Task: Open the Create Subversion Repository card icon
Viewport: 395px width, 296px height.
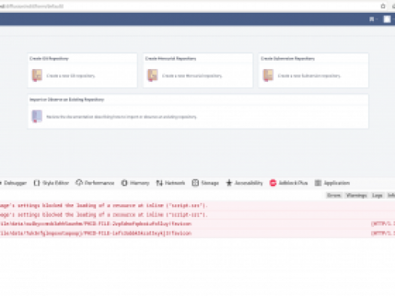Action: pyautogui.click(x=268, y=75)
